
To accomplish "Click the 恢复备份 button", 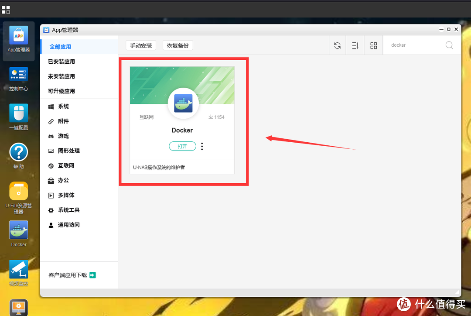I will click(178, 45).
